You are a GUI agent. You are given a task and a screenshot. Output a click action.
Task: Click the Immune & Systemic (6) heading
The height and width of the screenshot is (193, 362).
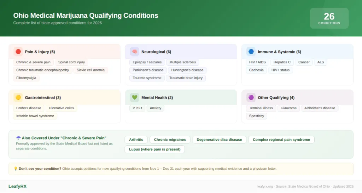click(x=279, y=52)
